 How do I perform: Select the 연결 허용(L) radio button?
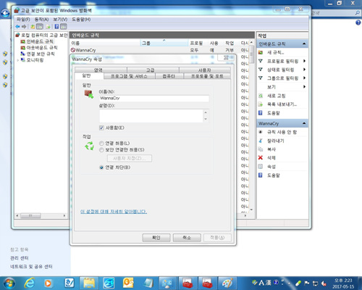click(x=101, y=144)
